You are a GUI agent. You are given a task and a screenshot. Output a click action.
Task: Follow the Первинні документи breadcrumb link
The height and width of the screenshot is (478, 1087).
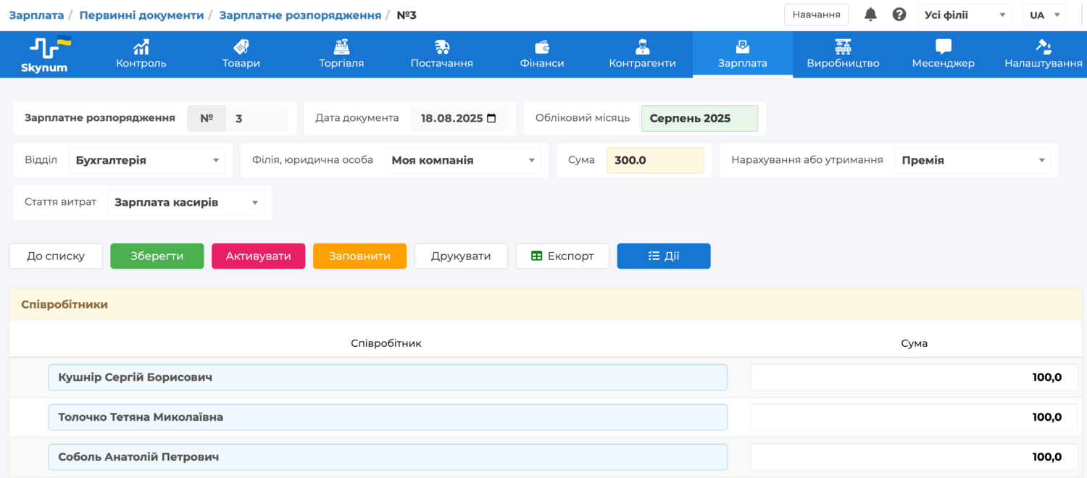[x=141, y=15]
